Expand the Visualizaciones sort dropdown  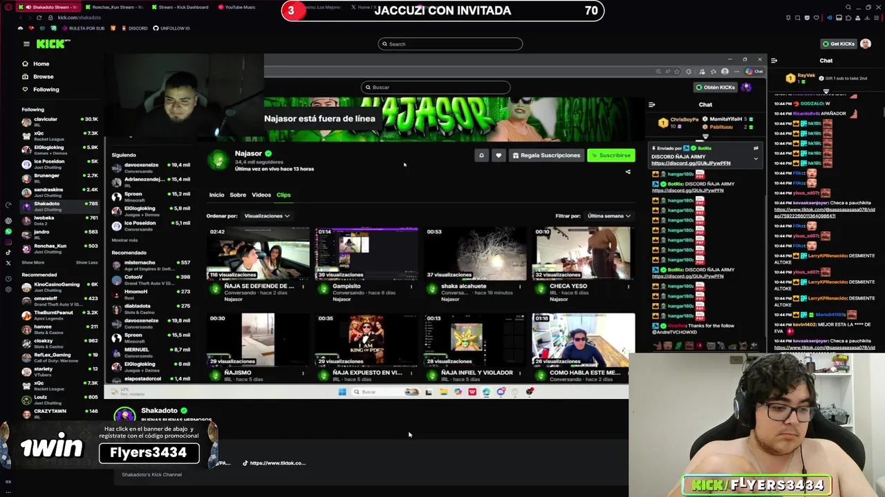coord(267,216)
